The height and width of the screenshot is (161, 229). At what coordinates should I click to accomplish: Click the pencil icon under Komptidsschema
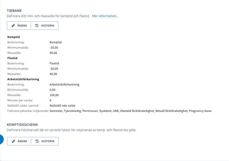pos(13,141)
